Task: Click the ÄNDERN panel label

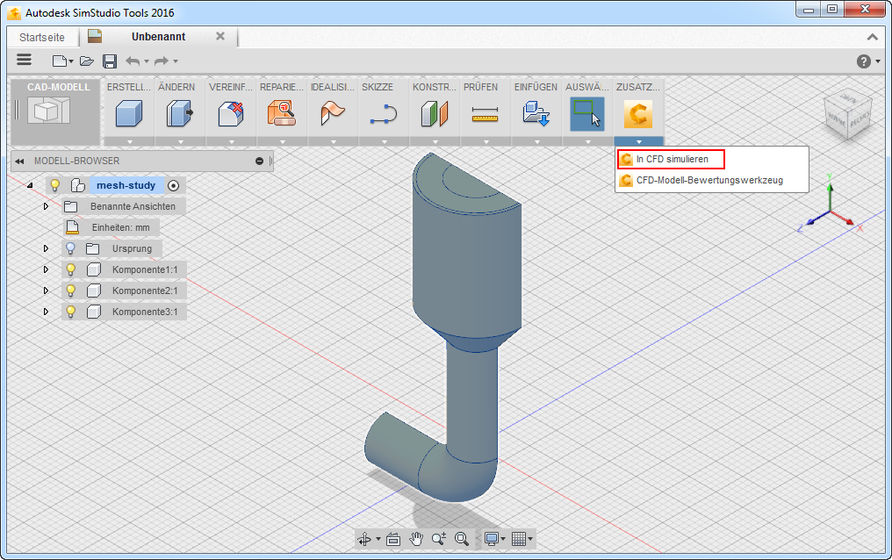Action: tap(176, 87)
